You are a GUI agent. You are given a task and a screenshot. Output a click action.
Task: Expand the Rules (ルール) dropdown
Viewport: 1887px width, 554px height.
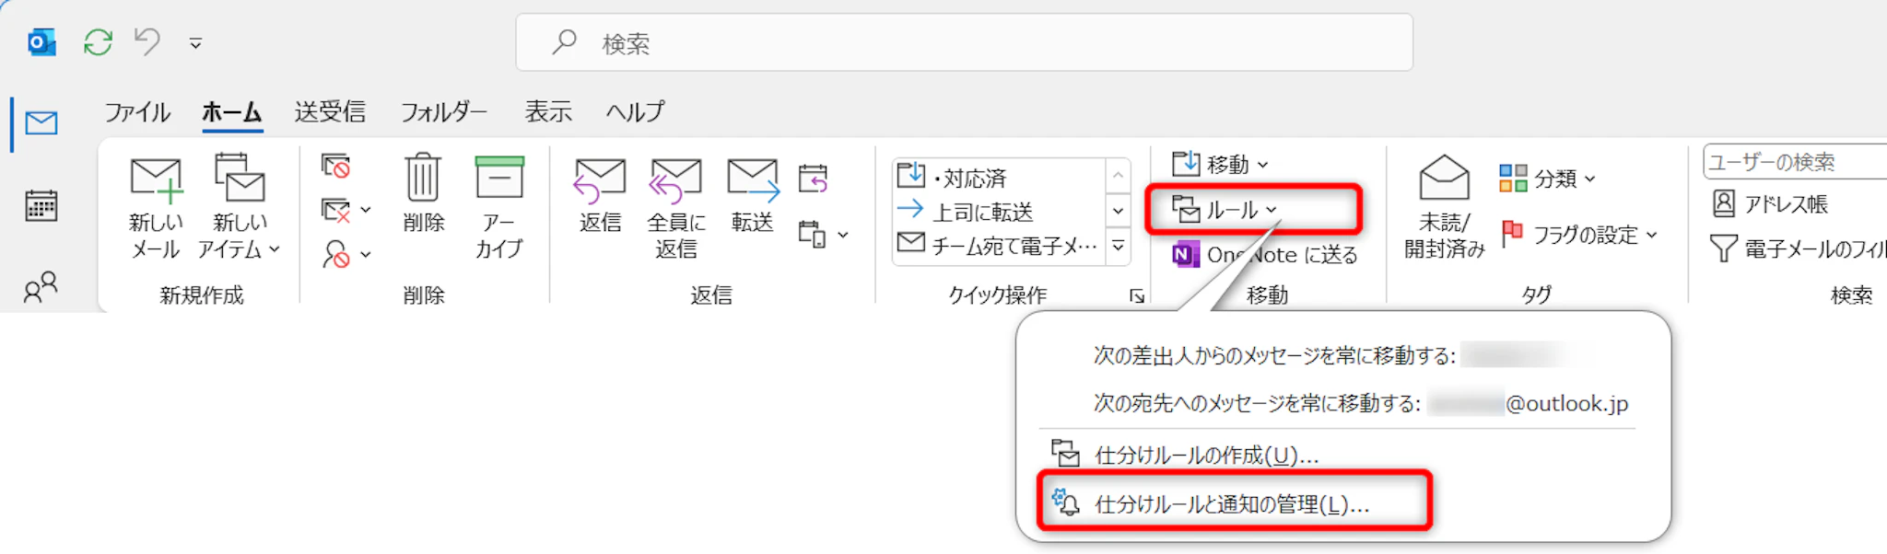(1227, 210)
